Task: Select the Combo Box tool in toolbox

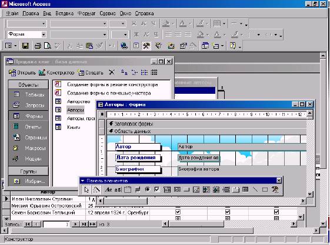Action: tap(167, 190)
